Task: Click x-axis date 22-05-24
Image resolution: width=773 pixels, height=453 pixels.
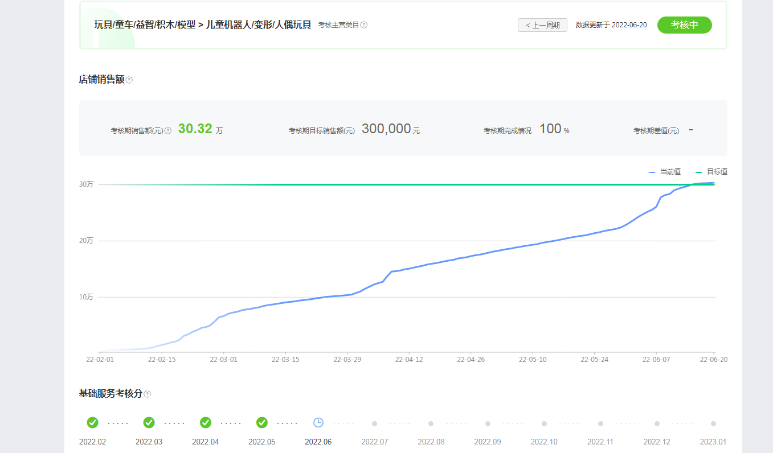Action: pos(595,360)
